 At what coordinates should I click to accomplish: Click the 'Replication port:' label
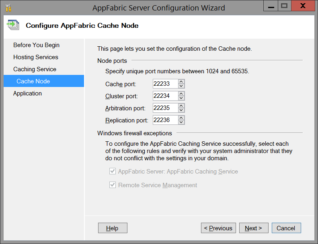pyautogui.click(x=127, y=120)
